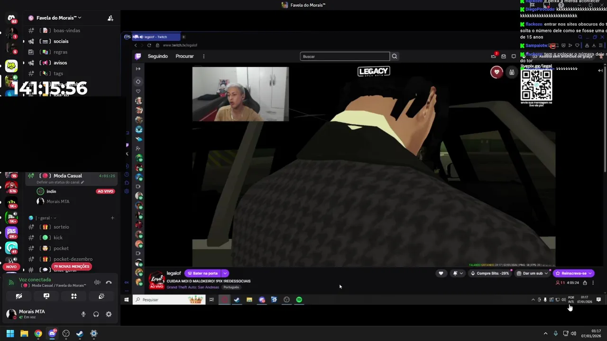Open the Compre Bits dropdown
This screenshot has width=607, height=341.
coord(490,273)
